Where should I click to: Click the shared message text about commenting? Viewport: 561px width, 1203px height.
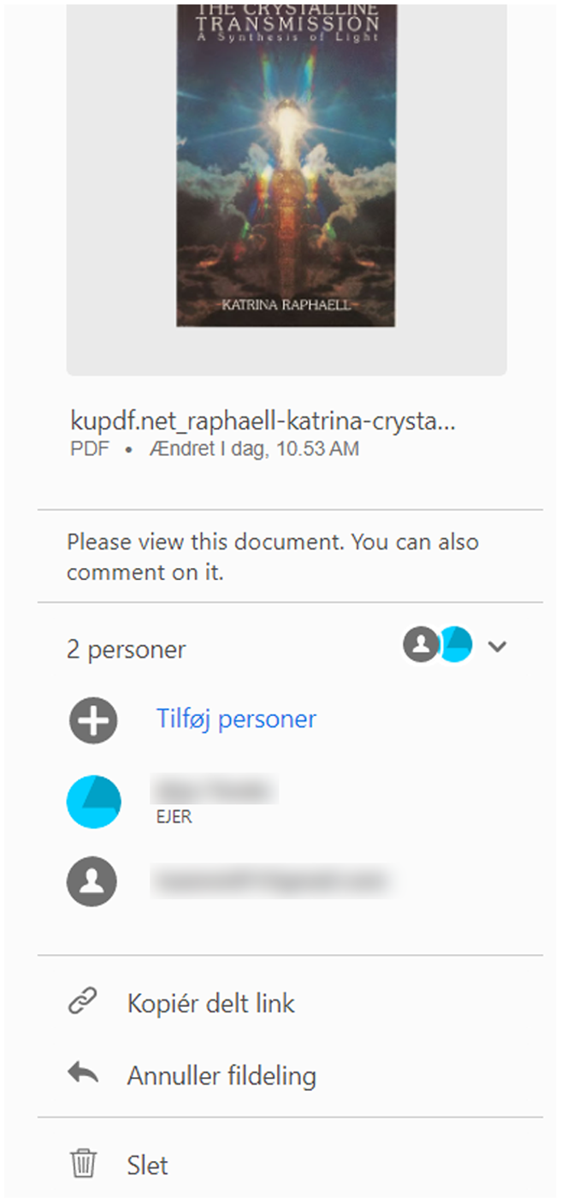(x=273, y=556)
